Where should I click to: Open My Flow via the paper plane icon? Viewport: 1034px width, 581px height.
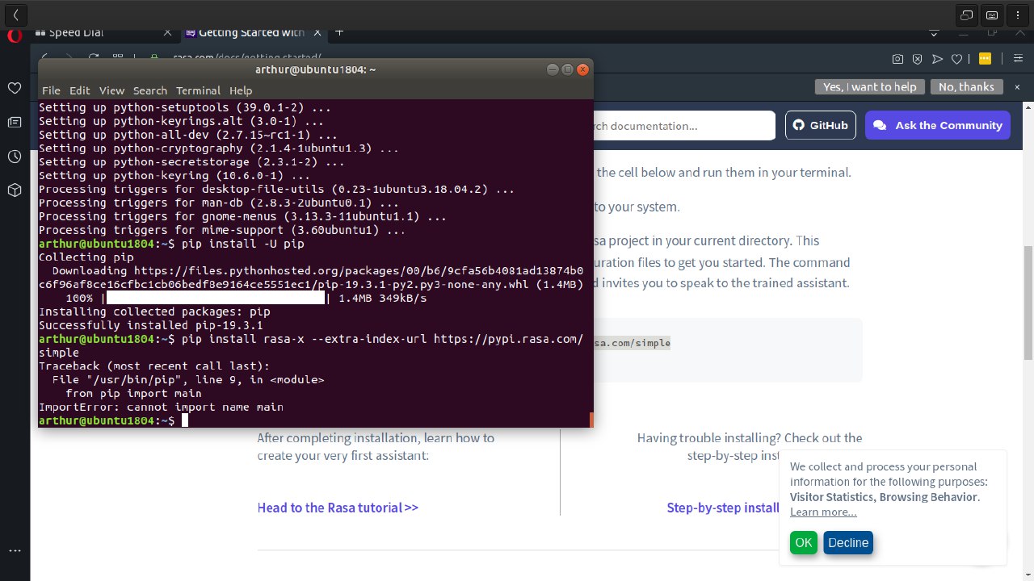click(939, 56)
